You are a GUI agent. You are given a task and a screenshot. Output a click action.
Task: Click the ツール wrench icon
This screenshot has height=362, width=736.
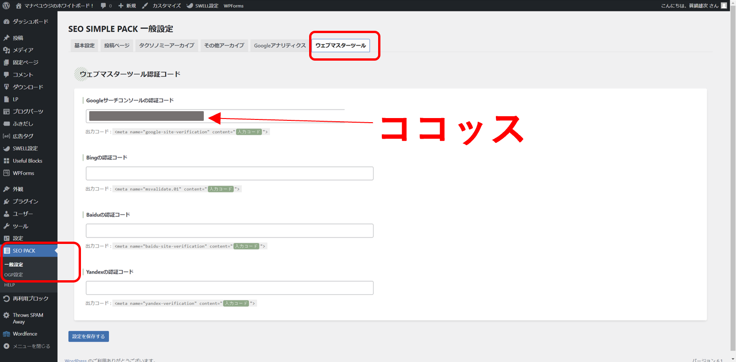point(6,226)
